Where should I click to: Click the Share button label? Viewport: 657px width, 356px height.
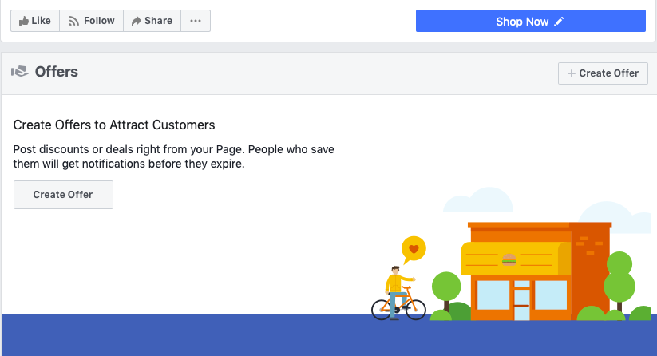pos(158,21)
